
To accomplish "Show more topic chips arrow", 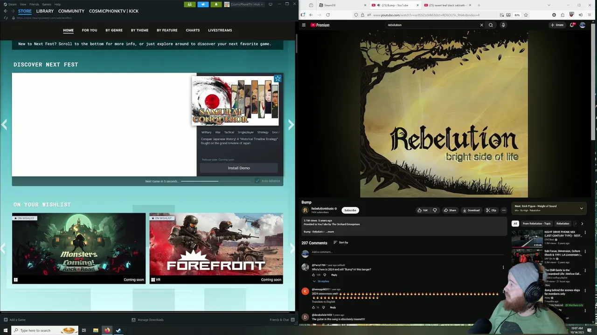I will pyautogui.click(x=582, y=224).
